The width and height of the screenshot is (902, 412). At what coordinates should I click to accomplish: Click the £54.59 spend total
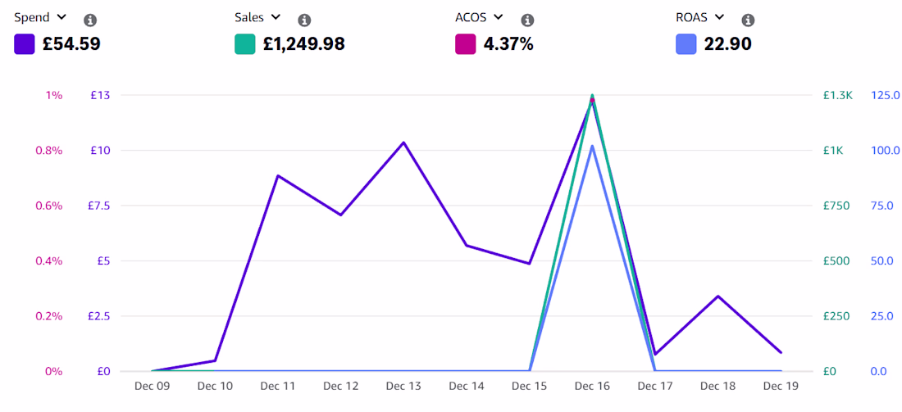71,44
